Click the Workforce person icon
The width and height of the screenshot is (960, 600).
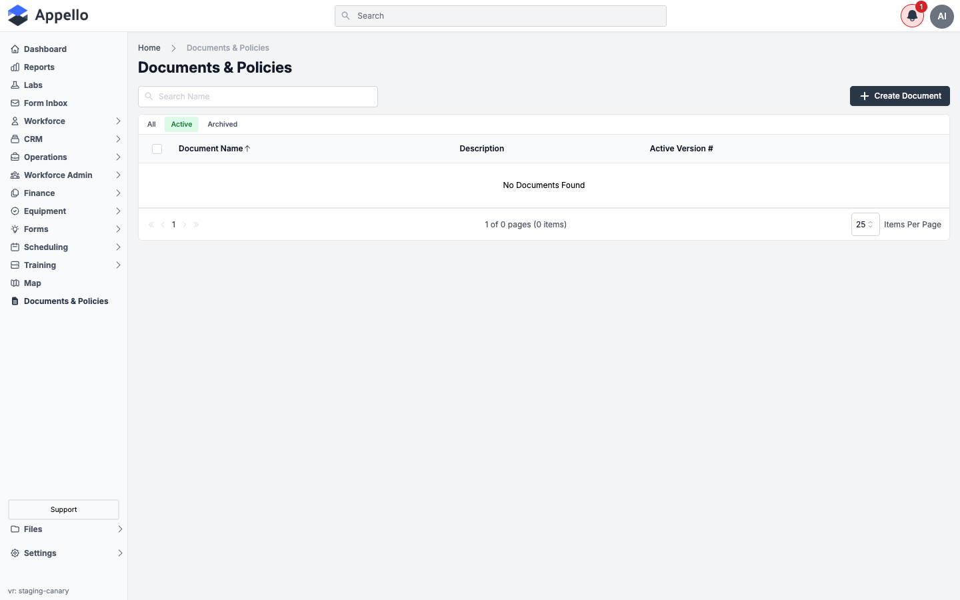click(x=15, y=121)
